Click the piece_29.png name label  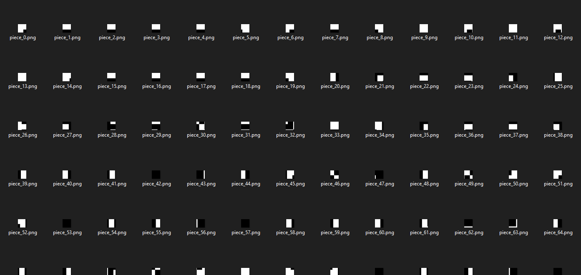click(x=156, y=135)
